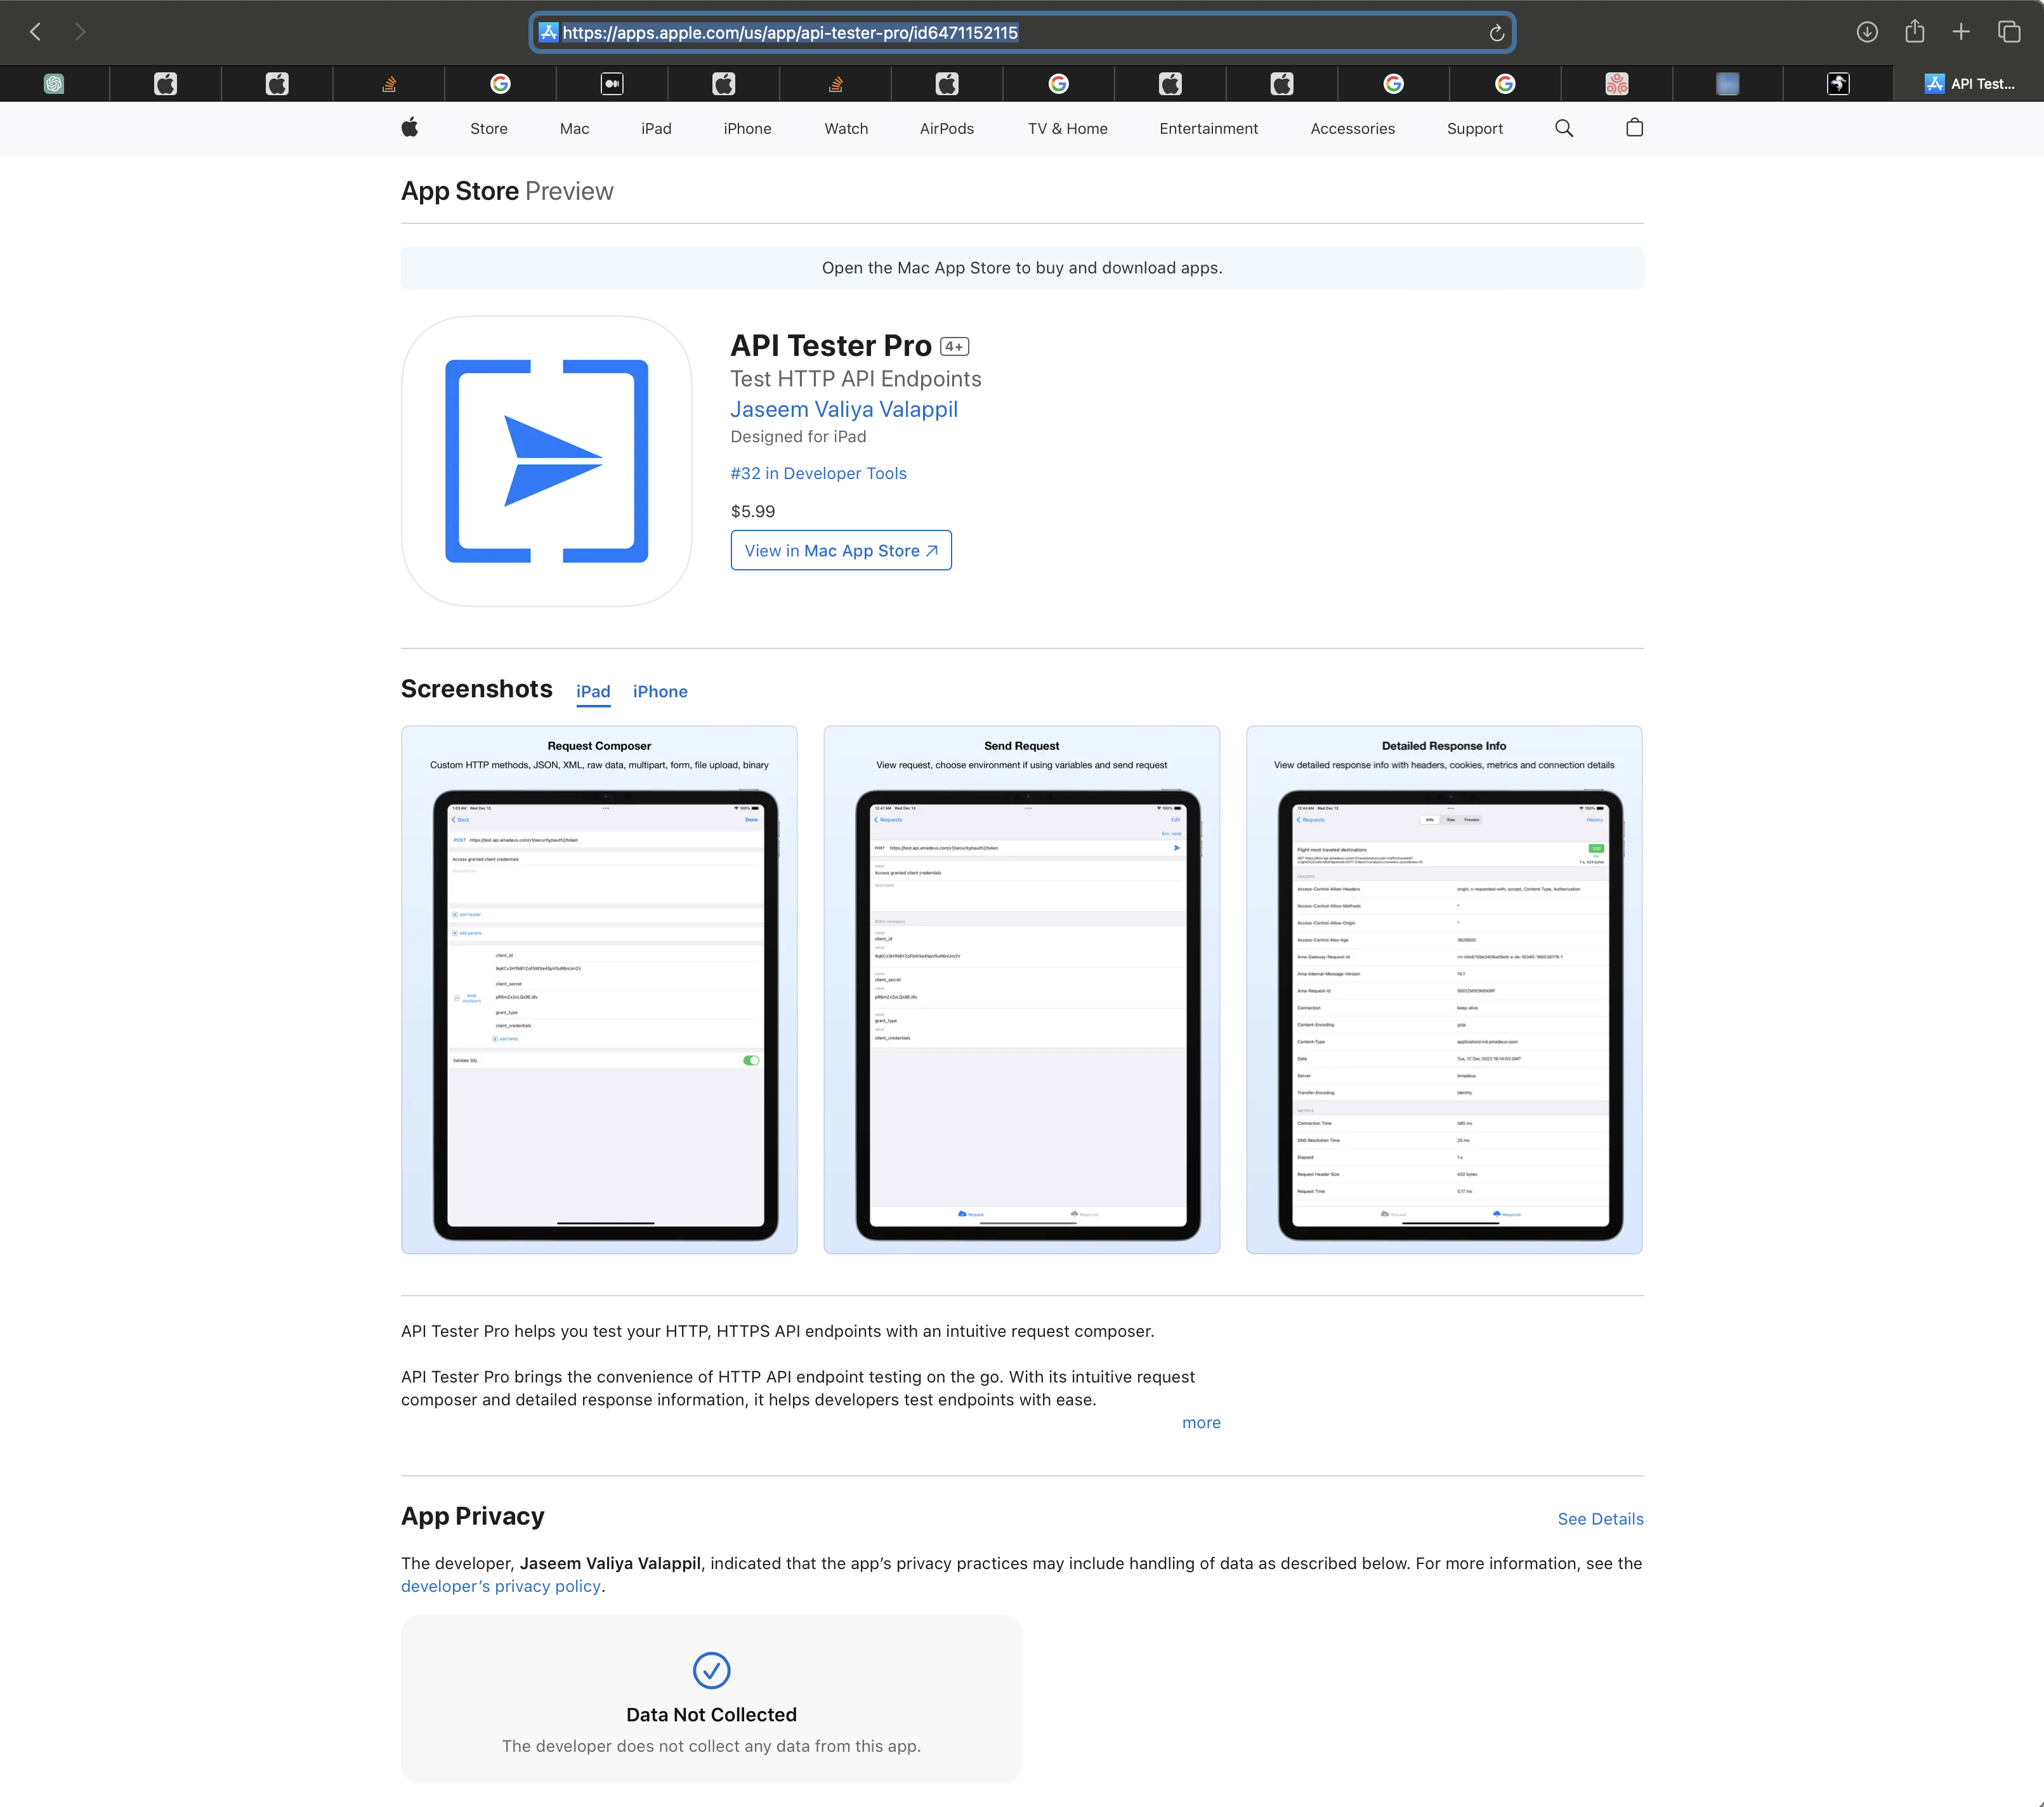Open the Send Request screenshot
Screen dimensions: 2044x1807
[1021, 990]
